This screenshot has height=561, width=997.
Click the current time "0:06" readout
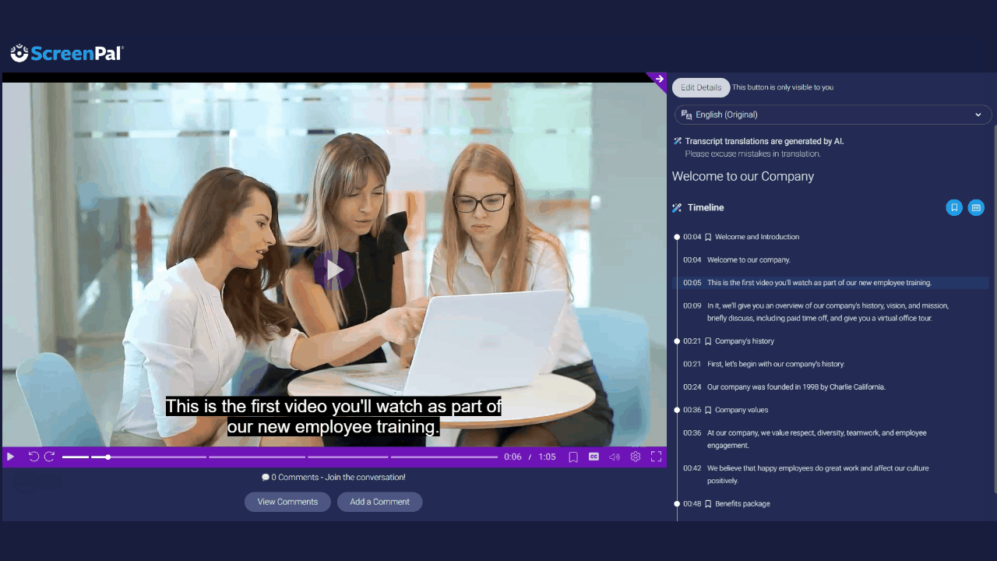click(x=513, y=457)
